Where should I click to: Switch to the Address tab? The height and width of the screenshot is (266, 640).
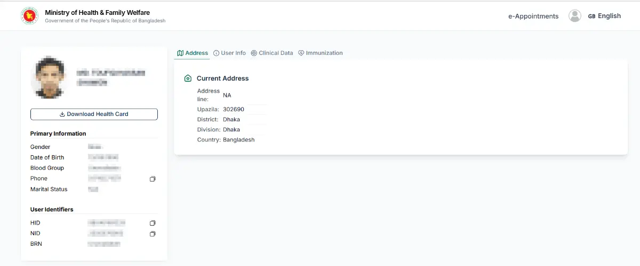(x=193, y=53)
